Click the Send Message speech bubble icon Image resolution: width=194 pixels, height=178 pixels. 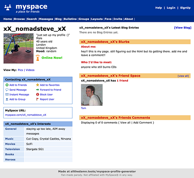[x=7, y=90]
